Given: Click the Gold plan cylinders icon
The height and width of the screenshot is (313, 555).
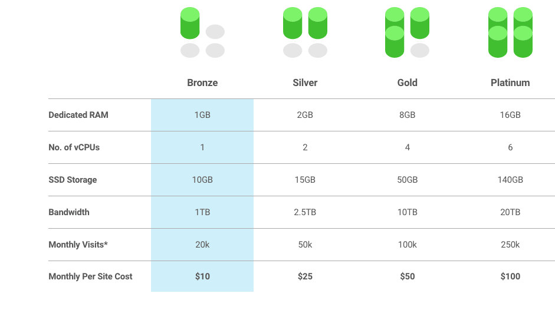Looking at the screenshot, I should pyautogui.click(x=408, y=32).
